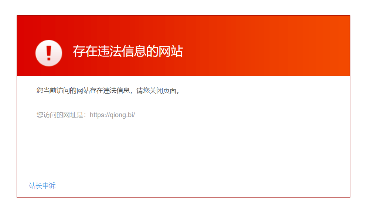The width and height of the screenshot is (367, 213).
Task: Click the 您访问的网址是 label text
Action: pos(60,115)
